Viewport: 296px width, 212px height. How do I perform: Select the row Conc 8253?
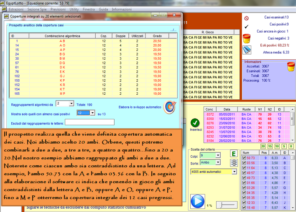[247, 127]
